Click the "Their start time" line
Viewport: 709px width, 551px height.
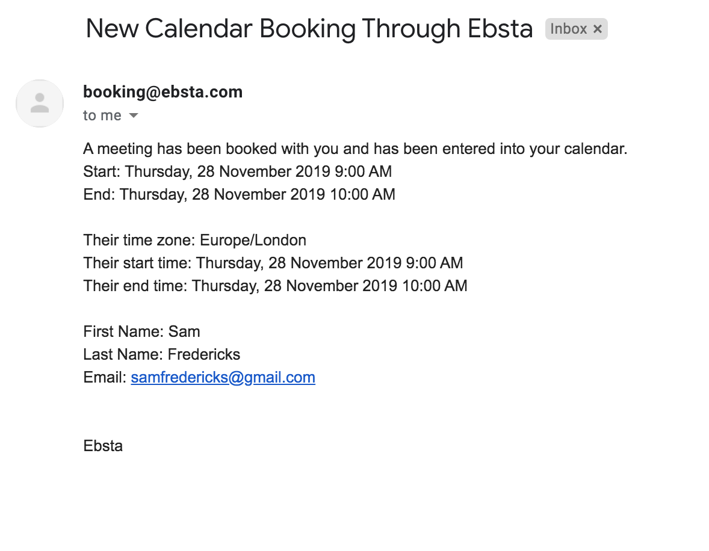click(273, 263)
